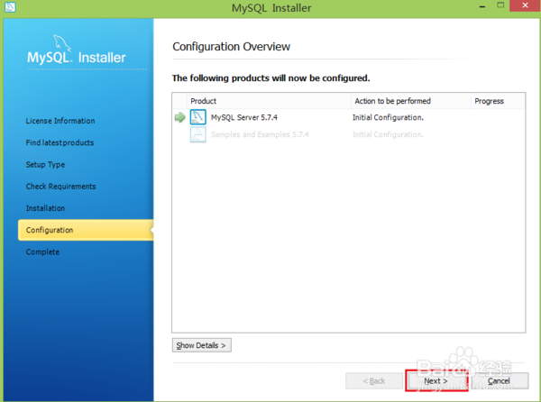Click the Action to be performed column header

tap(411, 101)
